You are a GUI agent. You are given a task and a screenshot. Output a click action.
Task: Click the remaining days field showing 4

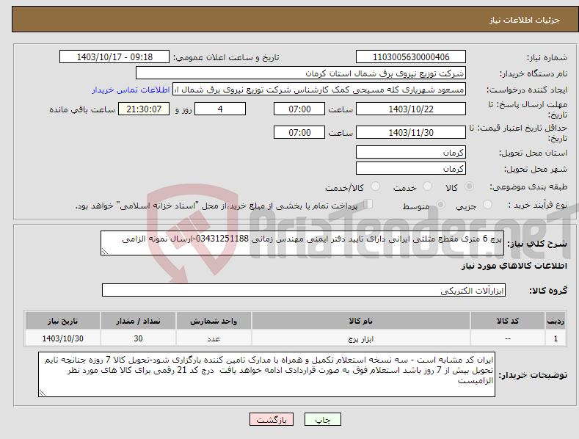click(220, 109)
